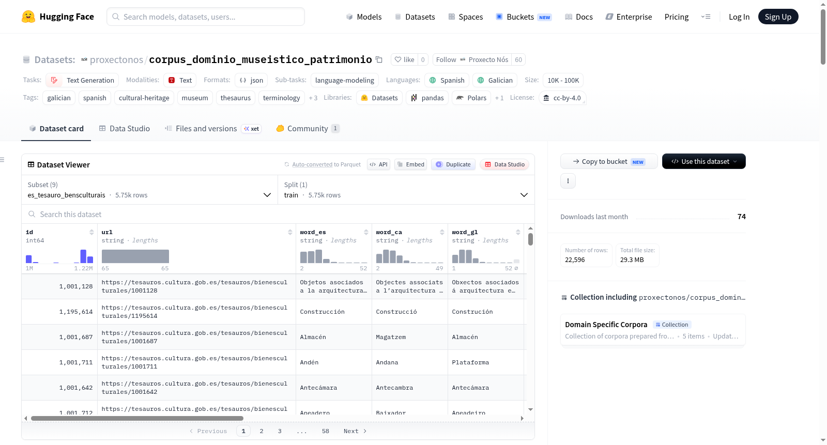Click the 10K - 100K size tag
Screen dimensions: 827x445
[563, 80]
